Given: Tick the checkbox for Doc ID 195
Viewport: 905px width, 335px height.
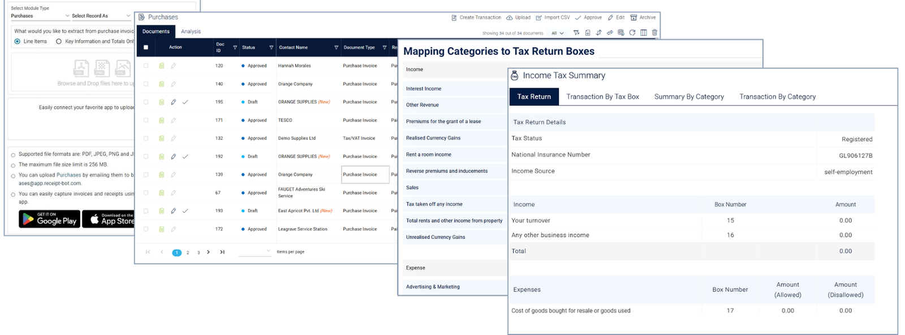Looking at the screenshot, I should coord(146,102).
